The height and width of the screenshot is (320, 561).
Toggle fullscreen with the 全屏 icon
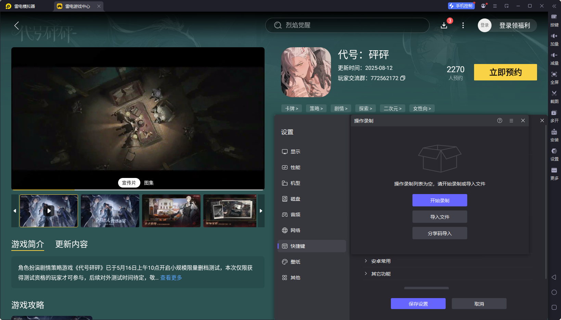coord(554,78)
